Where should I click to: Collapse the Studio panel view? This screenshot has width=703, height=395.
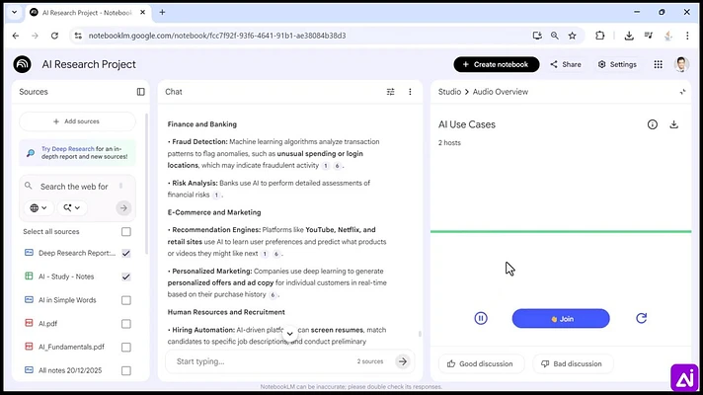click(x=682, y=92)
